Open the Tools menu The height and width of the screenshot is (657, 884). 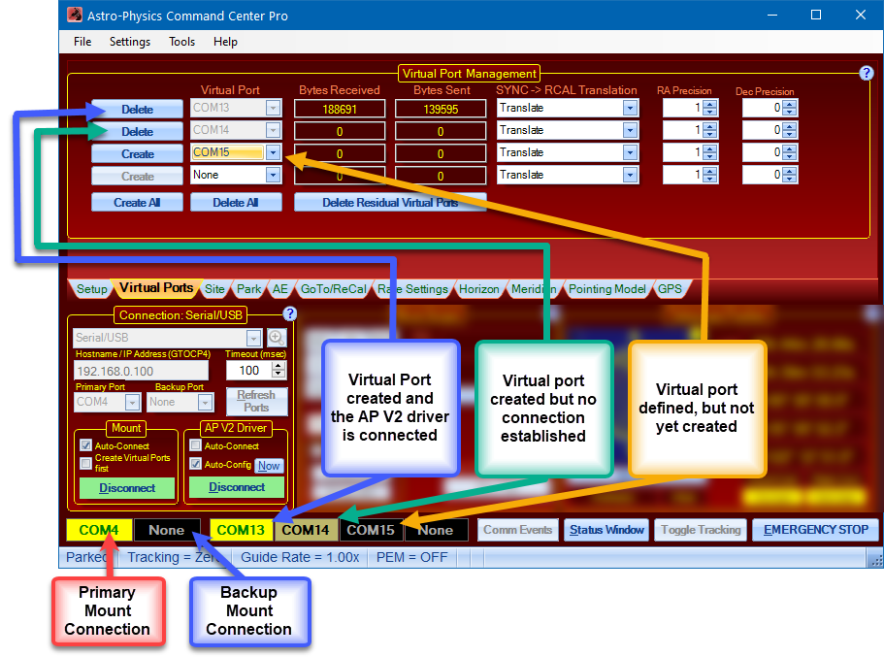pos(181,42)
